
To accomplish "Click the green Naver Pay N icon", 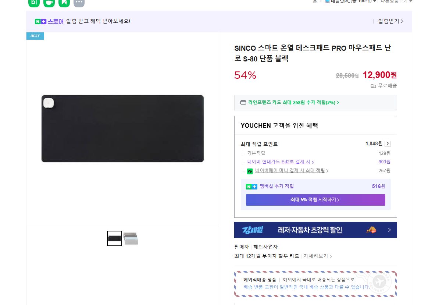I will point(250,171).
